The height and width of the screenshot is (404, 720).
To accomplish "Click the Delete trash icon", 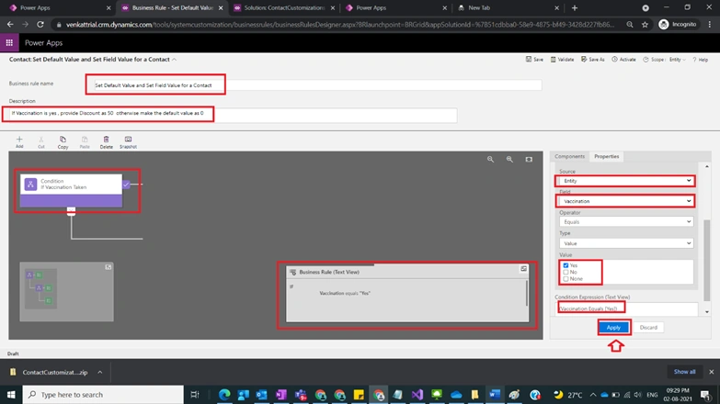I will coord(106,142).
